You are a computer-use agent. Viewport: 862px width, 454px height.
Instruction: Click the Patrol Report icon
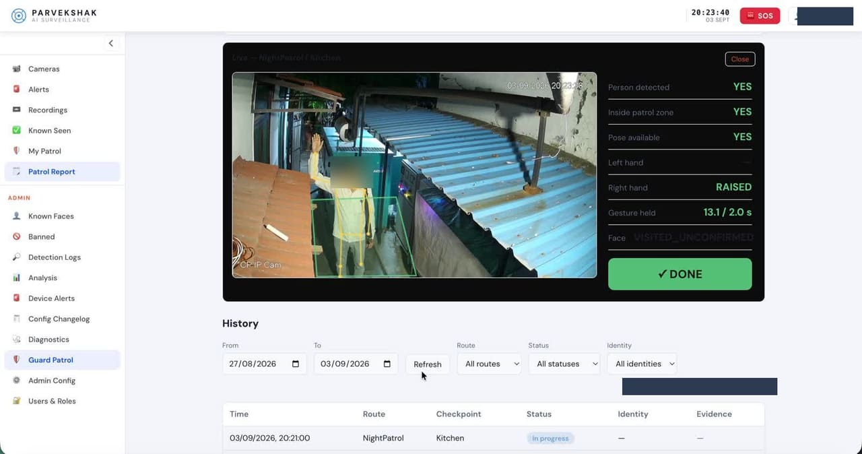click(16, 172)
